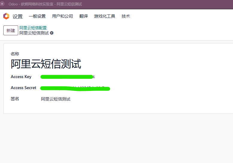The width and height of the screenshot is (233, 163).
Task: Click the Access Secret label
Action: click(x=24, y=88)
